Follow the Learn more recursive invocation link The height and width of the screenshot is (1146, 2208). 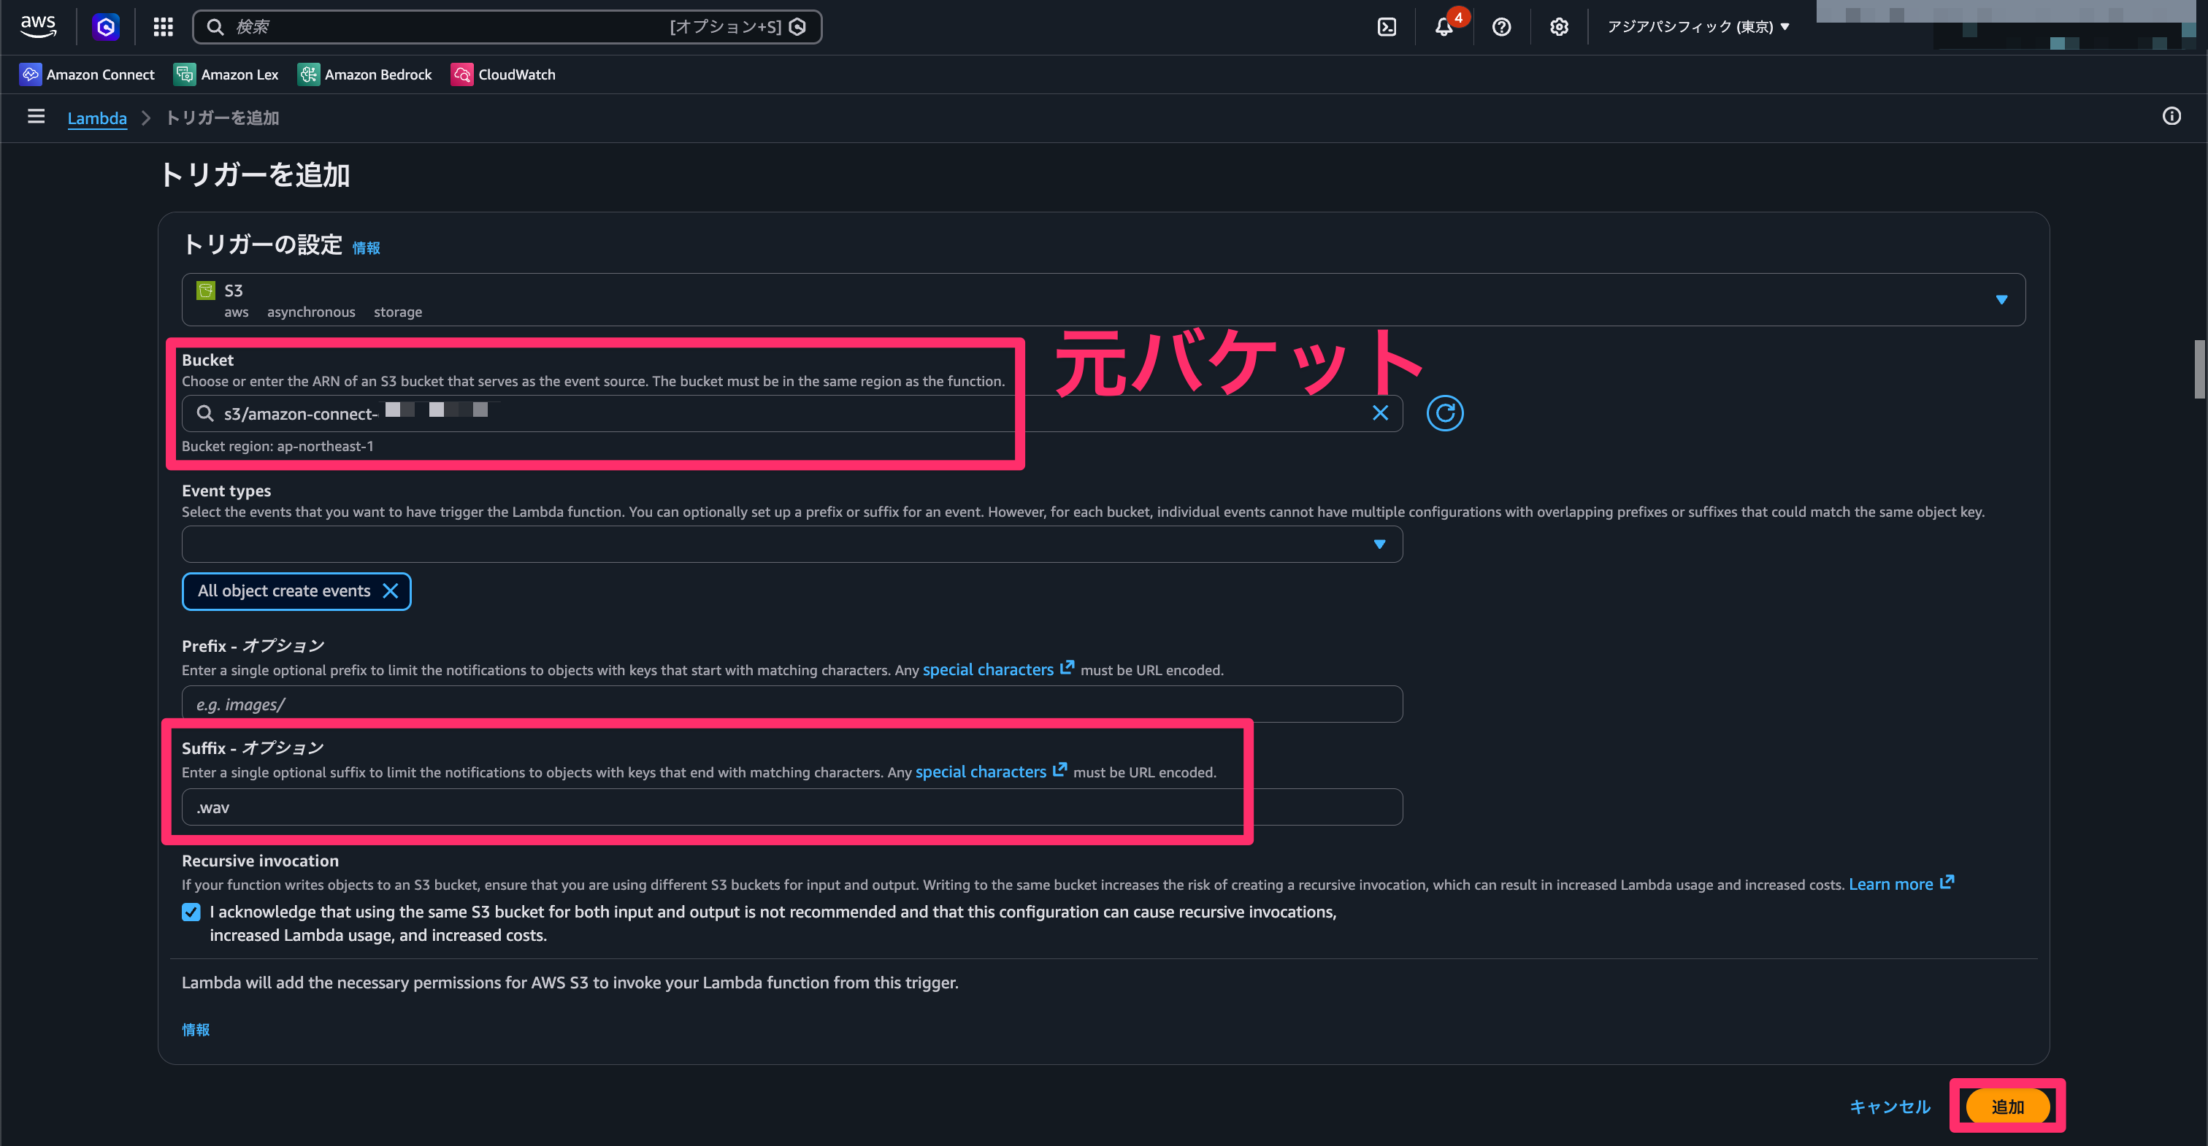click(1893, 884)
